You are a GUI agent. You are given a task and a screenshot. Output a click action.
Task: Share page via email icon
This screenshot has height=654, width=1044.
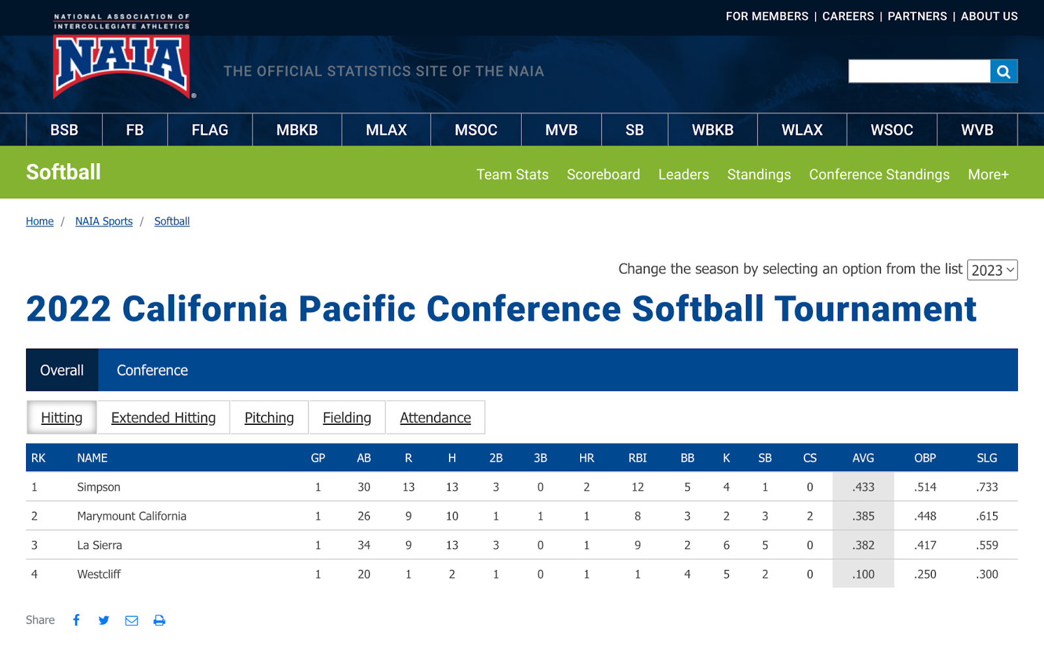[x=131, y=620]
